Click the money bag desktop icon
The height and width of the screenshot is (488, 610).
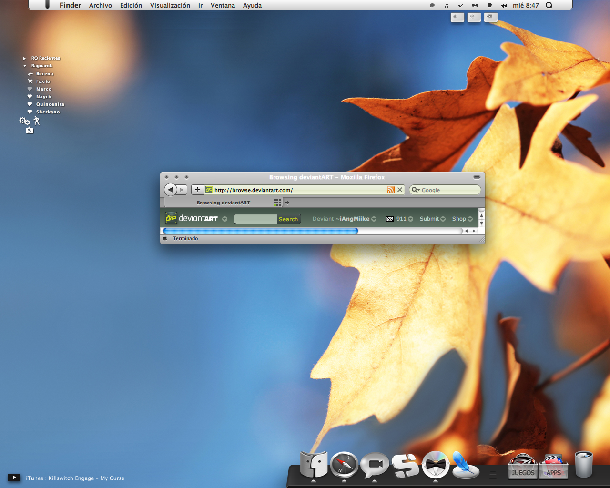(x=30, y=131)
